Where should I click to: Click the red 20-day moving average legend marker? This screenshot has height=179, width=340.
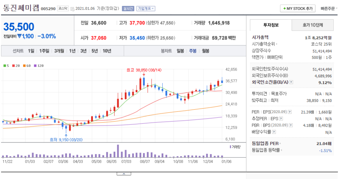click(13, 66)
